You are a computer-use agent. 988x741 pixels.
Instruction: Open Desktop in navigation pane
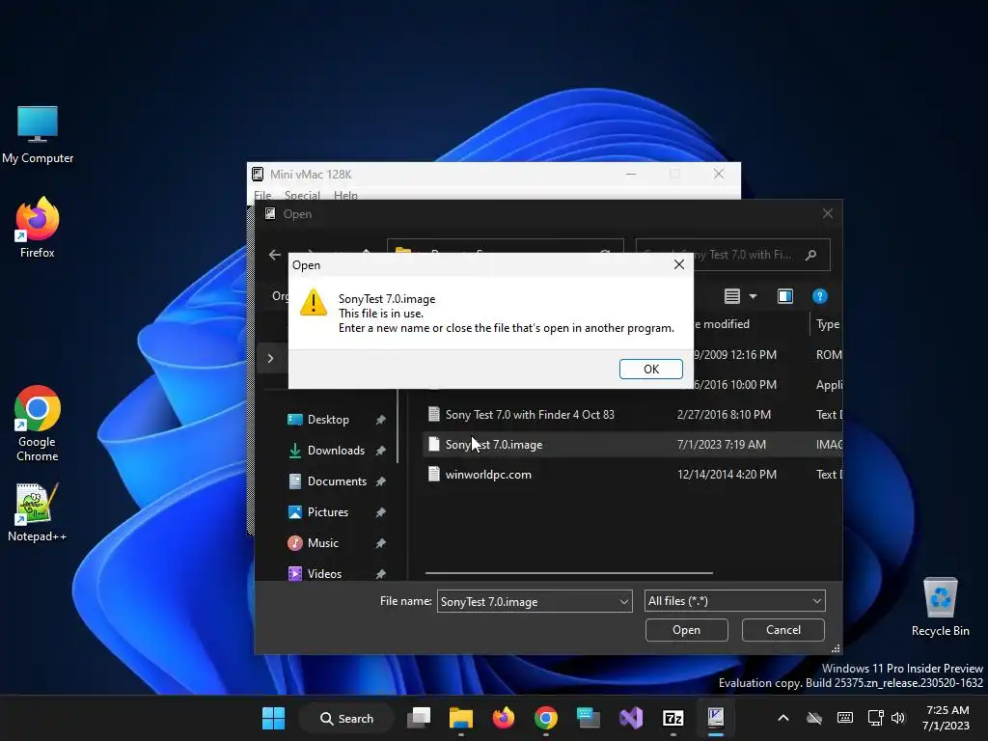pos(328,420)
